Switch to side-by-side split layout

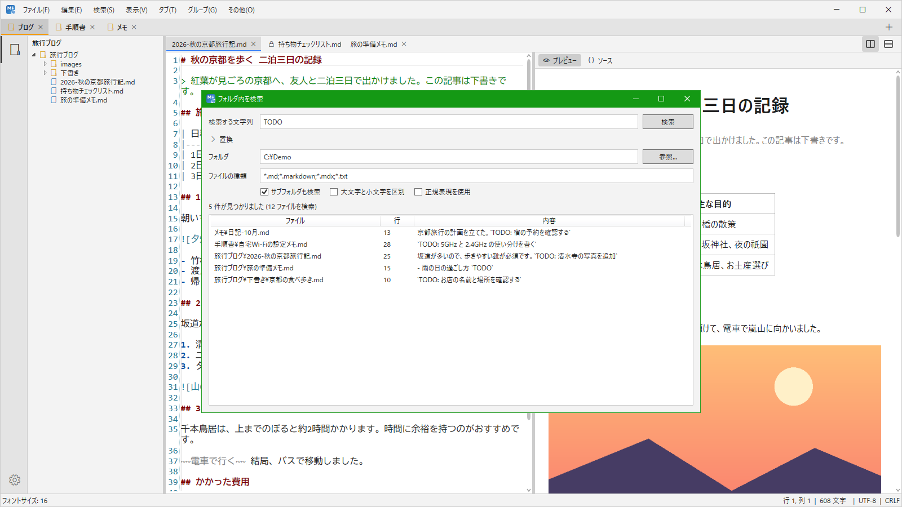870,44
